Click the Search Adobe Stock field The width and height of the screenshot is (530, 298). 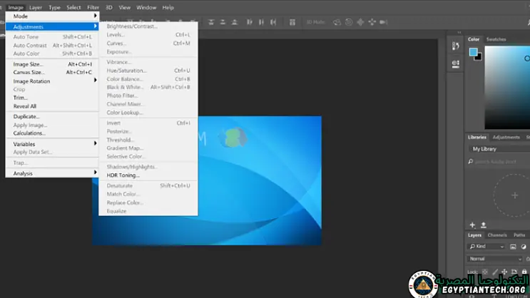pyautogui.click(x=499, y=162)
